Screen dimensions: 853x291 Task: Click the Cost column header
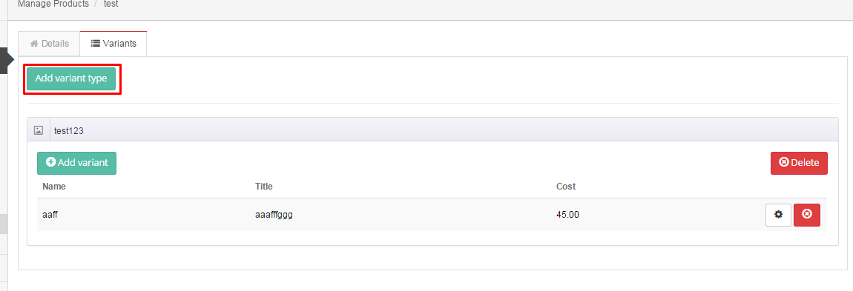click(566, 186)
